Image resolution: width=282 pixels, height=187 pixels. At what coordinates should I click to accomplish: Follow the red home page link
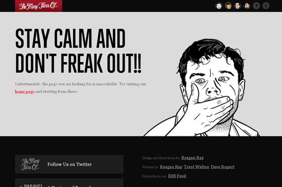[25, 92]
